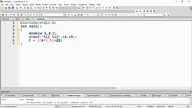
Task: Click the Open file toolbar icon
Action: tap(6, 8)
